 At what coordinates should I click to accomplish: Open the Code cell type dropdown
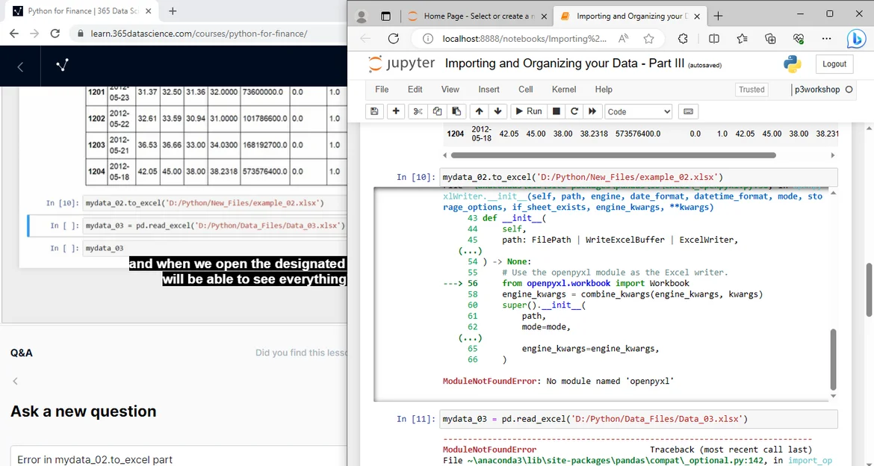point(639,111)
